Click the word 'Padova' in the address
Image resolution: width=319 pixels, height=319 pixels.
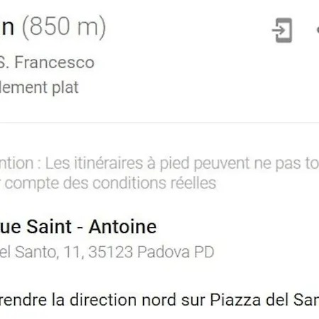[164, 252]
